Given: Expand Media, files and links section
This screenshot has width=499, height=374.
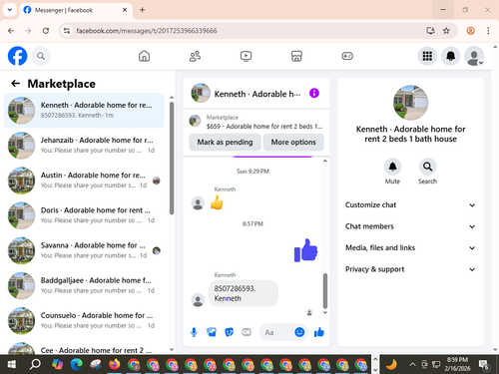Looking at the screenshot, I should point(410,247).
